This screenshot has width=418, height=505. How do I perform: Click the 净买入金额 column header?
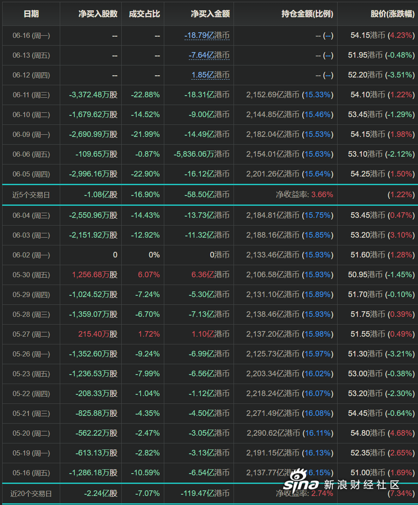click(x=210, y=14)
